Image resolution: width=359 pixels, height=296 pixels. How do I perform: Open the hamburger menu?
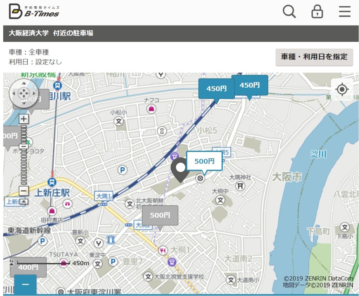click(345, 11)
